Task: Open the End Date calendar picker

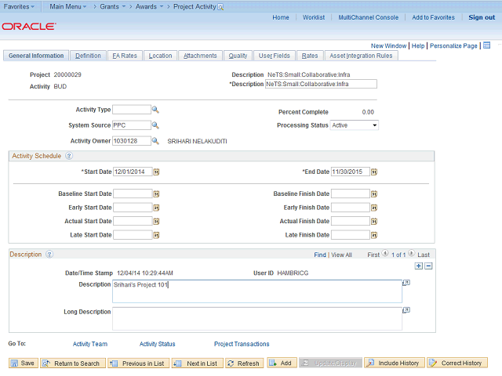Action: (x=375, y=172)
